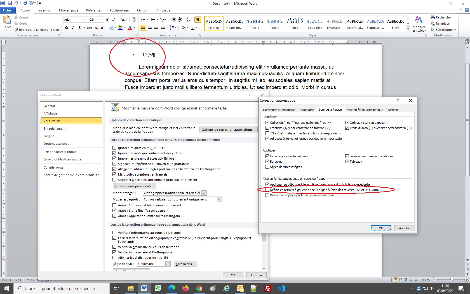Switch to the AutoMaths tab

[307, 110]
